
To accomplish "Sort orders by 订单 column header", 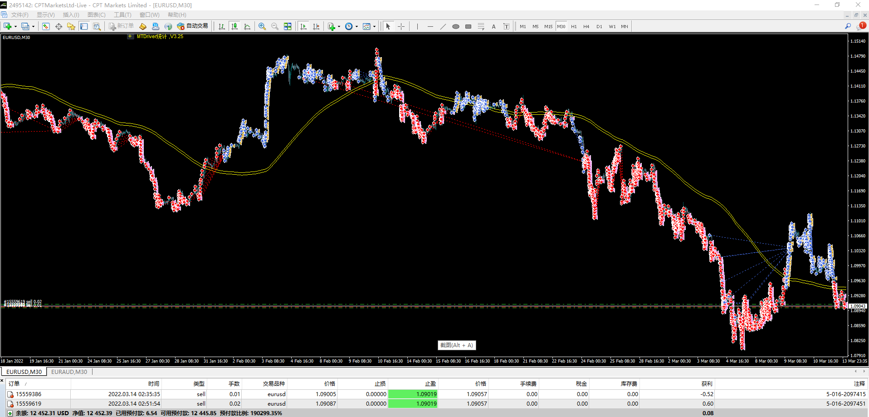I will (x=38, y=384).
